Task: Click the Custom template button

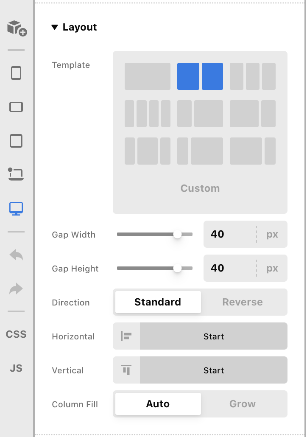Action: [200, 188]
